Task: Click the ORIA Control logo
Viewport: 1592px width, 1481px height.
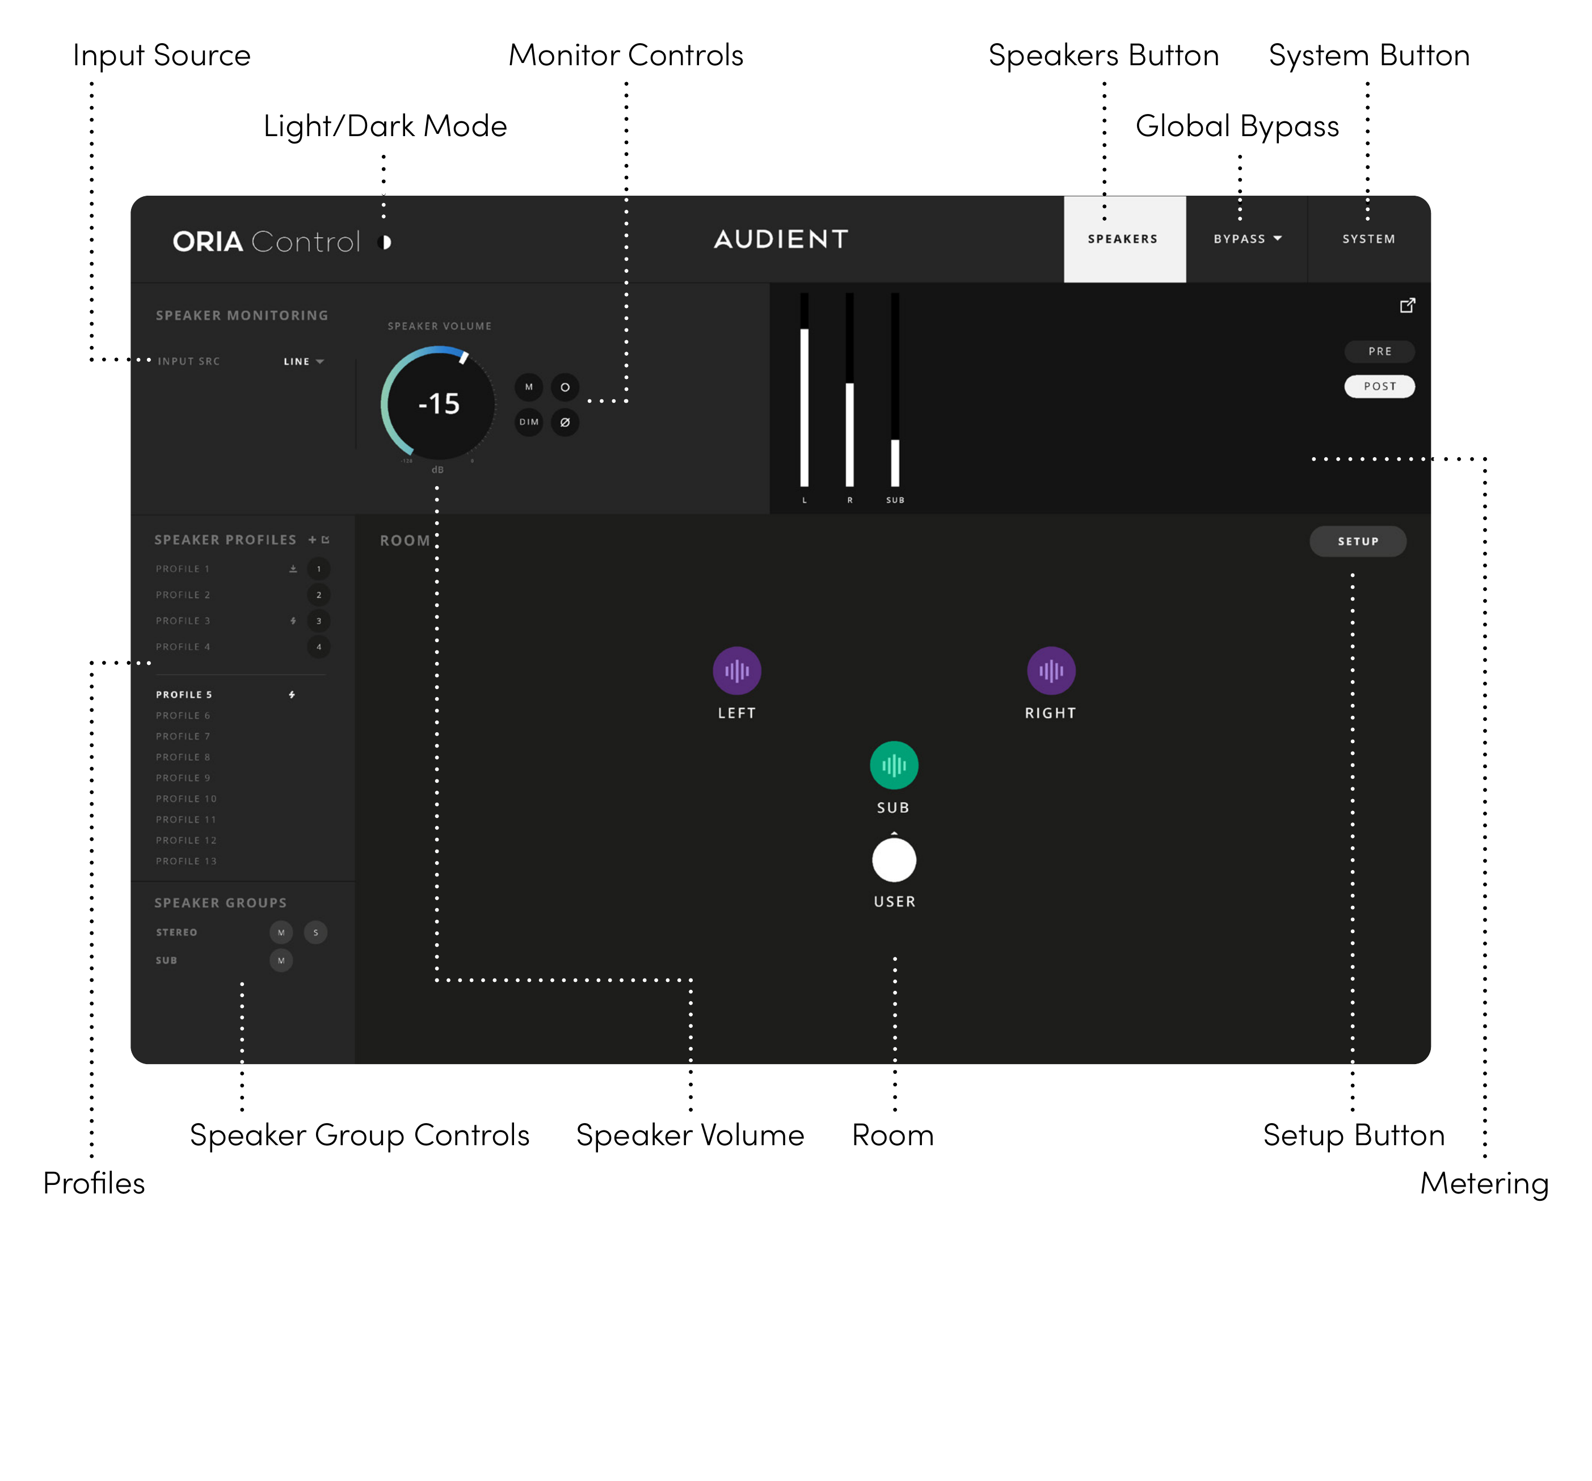Action: pyautogui.click(x=267, y=241)
